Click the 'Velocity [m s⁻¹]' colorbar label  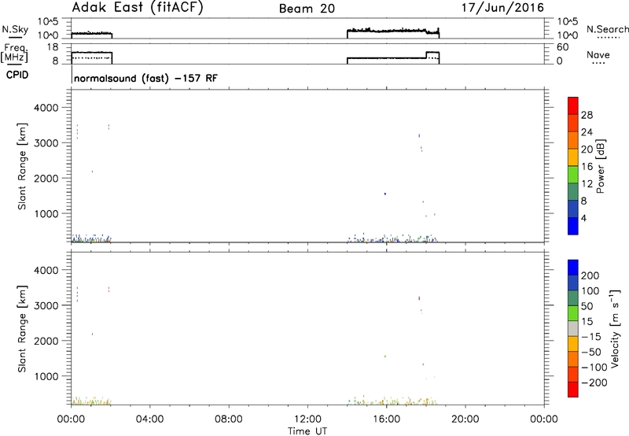pyautogui.click(x=615, y=329)
